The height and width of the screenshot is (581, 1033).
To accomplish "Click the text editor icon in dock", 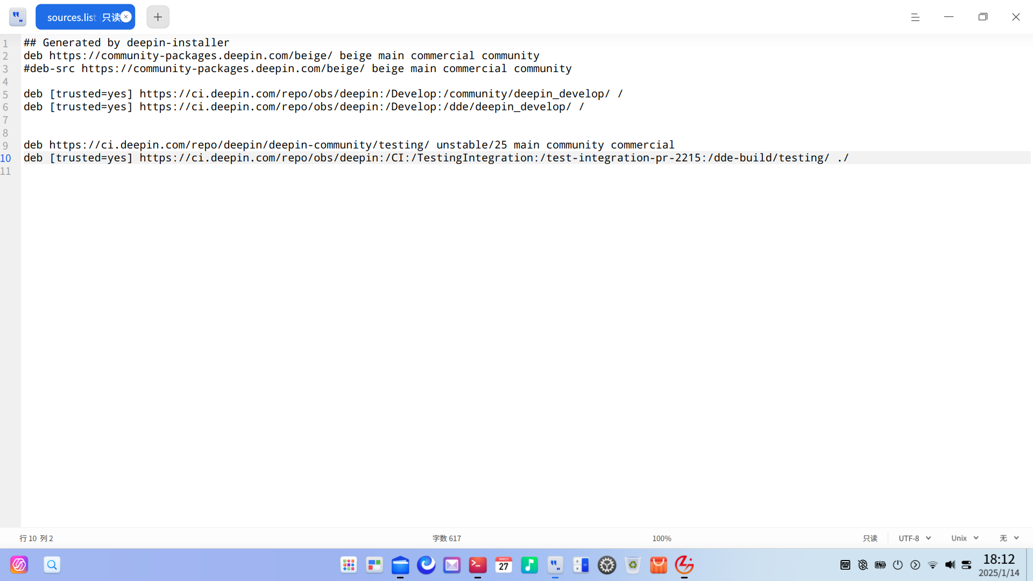I will pyautogui.click(x=555, y=565).
